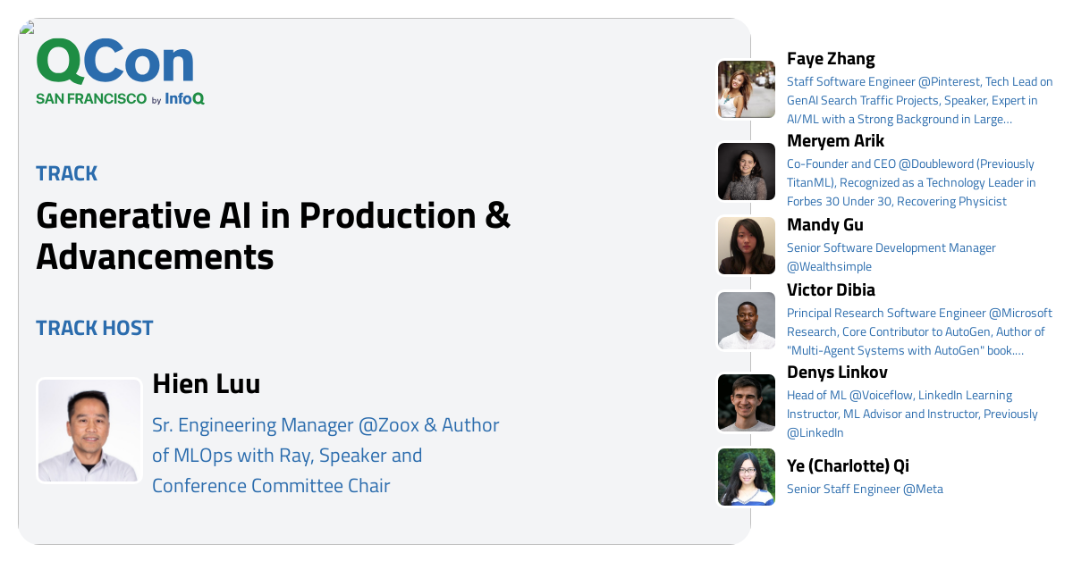Click the Generative AI in Production track title
This screenshot has width=1073, height=561.
point(273,236)
